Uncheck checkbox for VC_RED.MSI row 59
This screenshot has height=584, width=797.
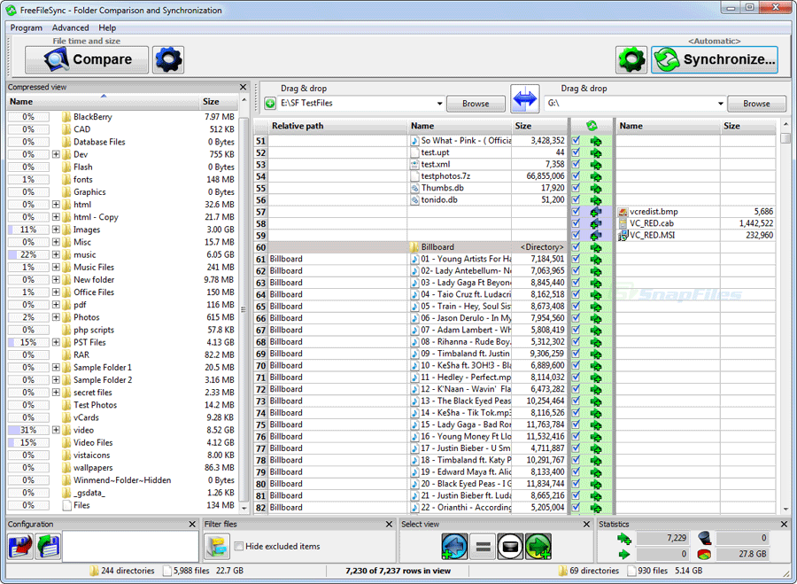[x=576, y=235]
